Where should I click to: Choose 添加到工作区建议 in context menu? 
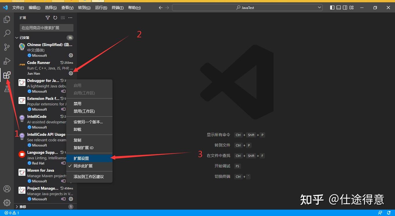pos(89,177)
